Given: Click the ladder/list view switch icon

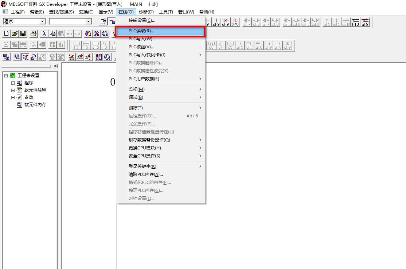Looking at the screenshot, I should click(7, 57).
